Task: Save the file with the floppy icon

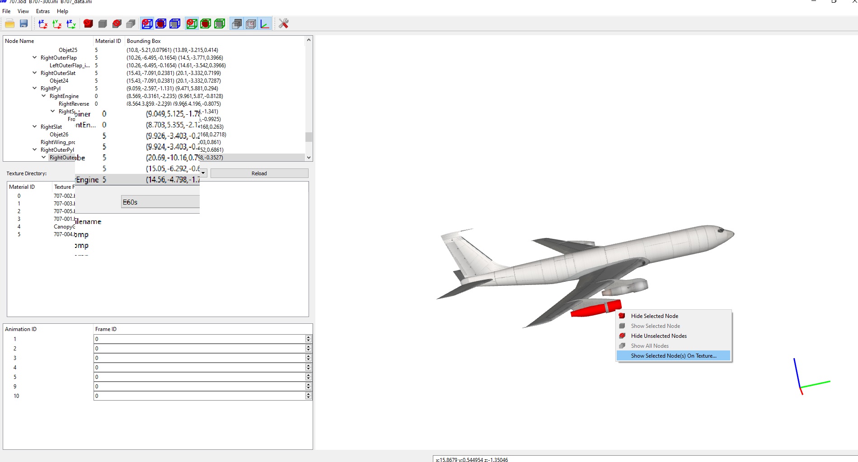Action: (24, 23)
